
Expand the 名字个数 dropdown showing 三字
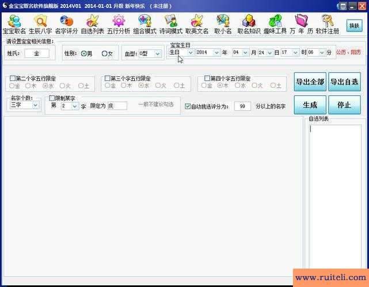[x=35, y=105]
